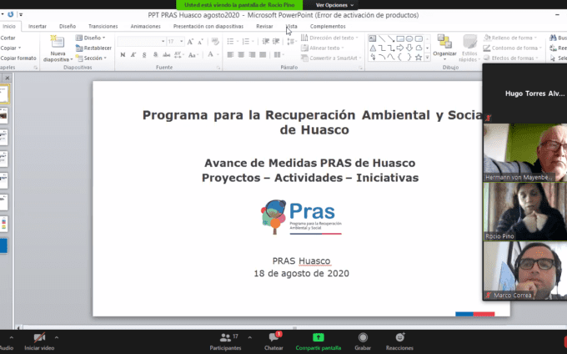567x354 pixels.
Task: Toggle italic (K) formatting
Action: coord(133,54)
